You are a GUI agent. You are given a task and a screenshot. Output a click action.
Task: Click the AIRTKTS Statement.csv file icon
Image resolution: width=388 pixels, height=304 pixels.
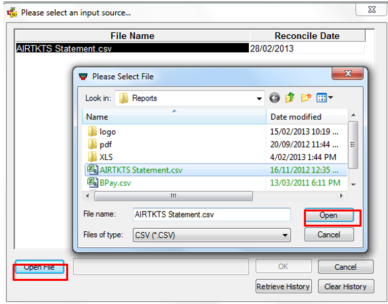click(x=93, y=170)
